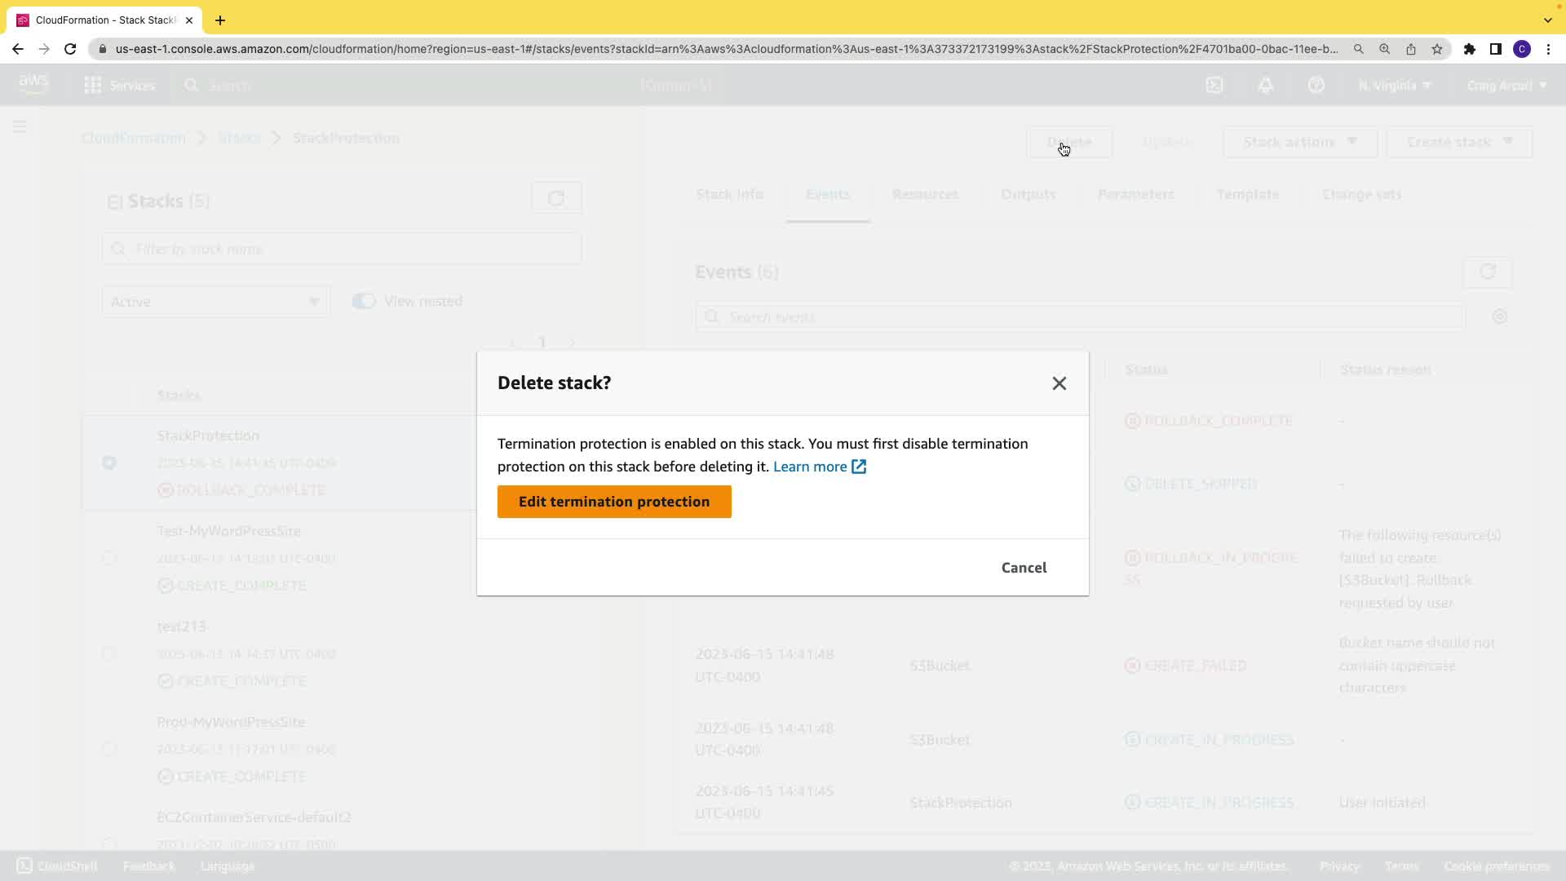Switch to the Template tab
1566x881 pixels.
point(1247,194)
